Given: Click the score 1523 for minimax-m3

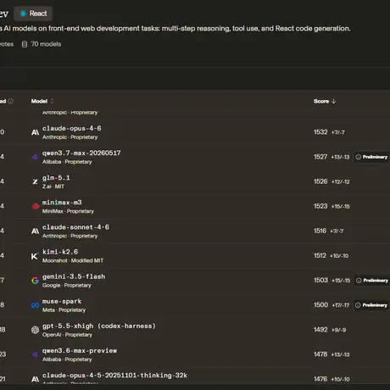Looking at the screenshot, I should point(320,206).
